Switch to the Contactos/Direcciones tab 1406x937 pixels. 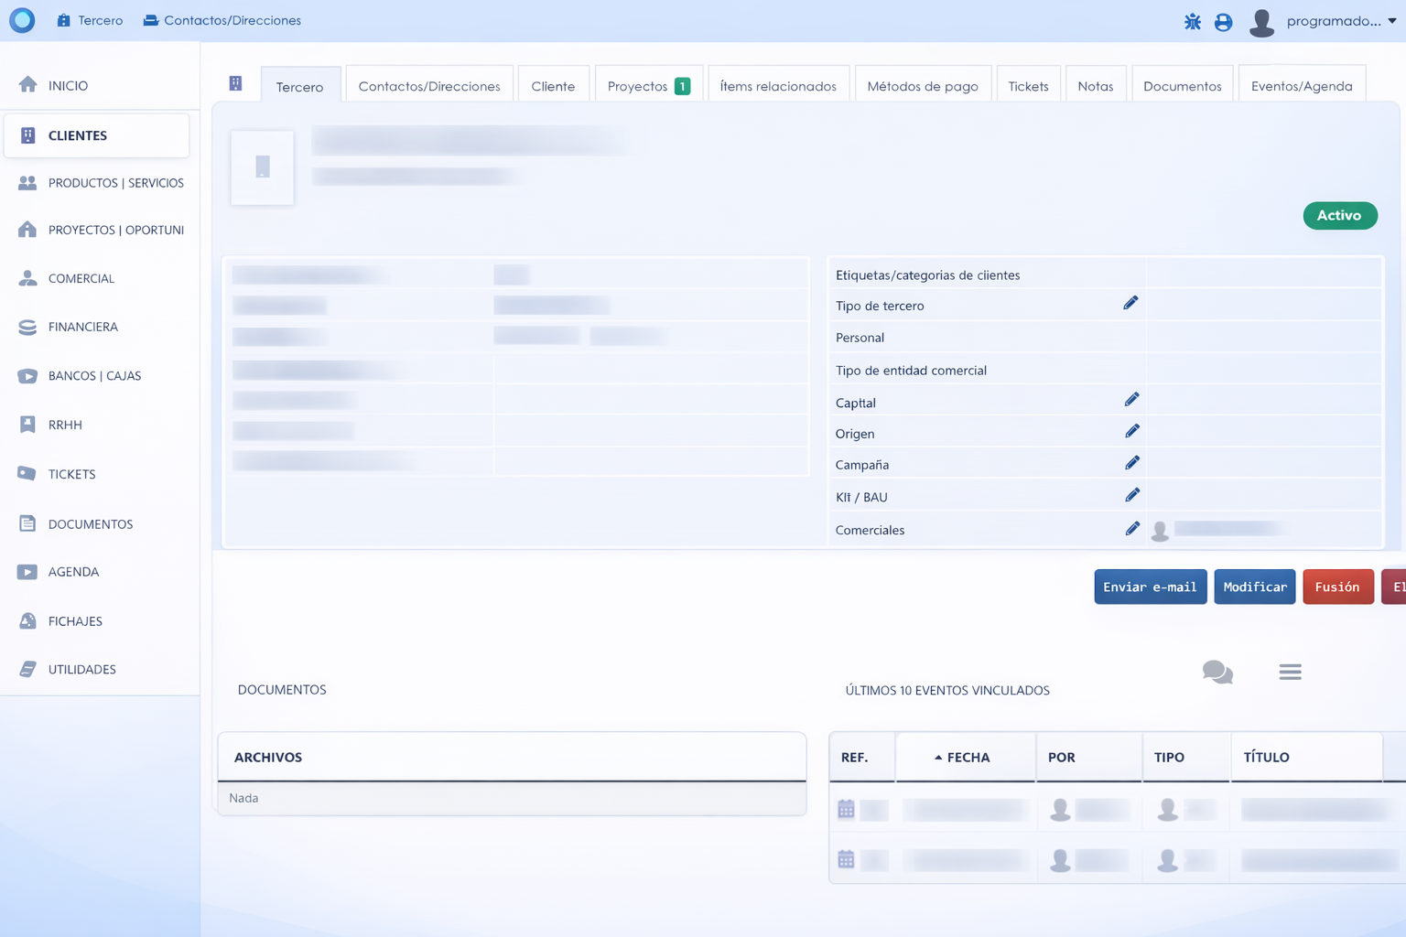pyautogui.click(x=428, y=86)
